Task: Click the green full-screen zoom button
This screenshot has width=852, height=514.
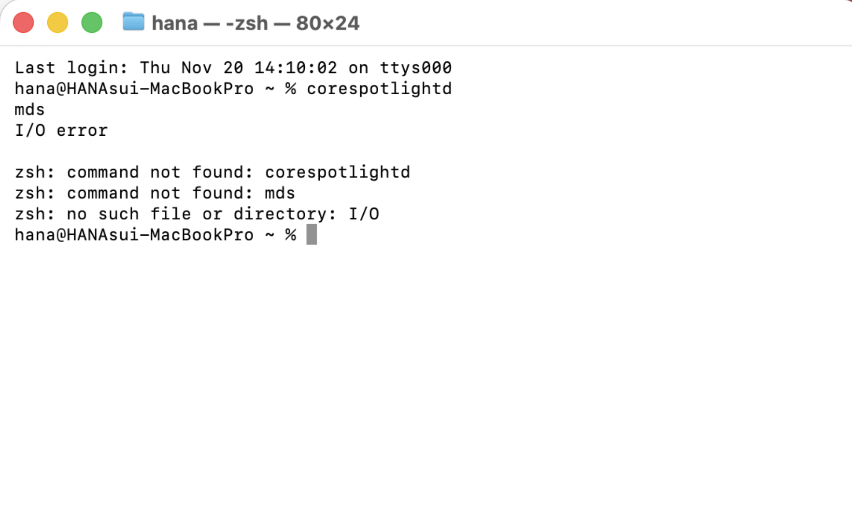Action: (92, 23)
